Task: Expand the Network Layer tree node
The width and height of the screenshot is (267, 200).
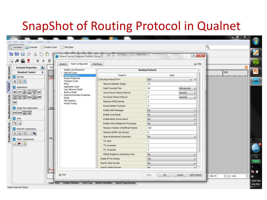Action: tap(62, 73)
